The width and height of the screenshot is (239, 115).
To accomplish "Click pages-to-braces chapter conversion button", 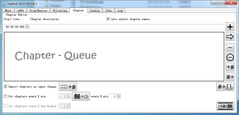I will 225,87.
